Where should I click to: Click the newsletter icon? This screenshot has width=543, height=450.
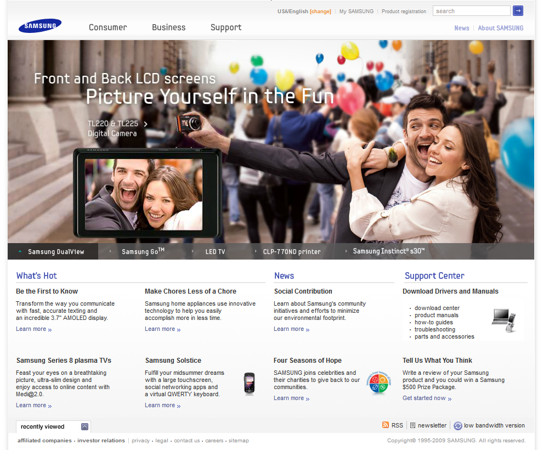point(412,425)
